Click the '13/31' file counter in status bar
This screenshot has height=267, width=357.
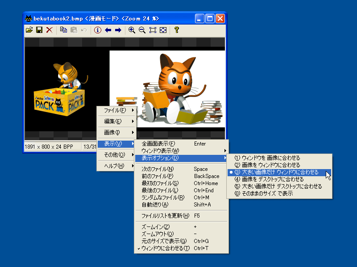[90, 147]
